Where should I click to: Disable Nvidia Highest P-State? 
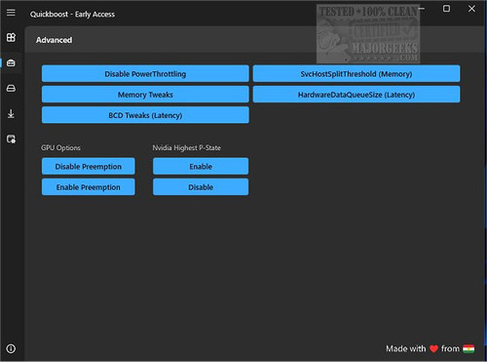point(201,187)
